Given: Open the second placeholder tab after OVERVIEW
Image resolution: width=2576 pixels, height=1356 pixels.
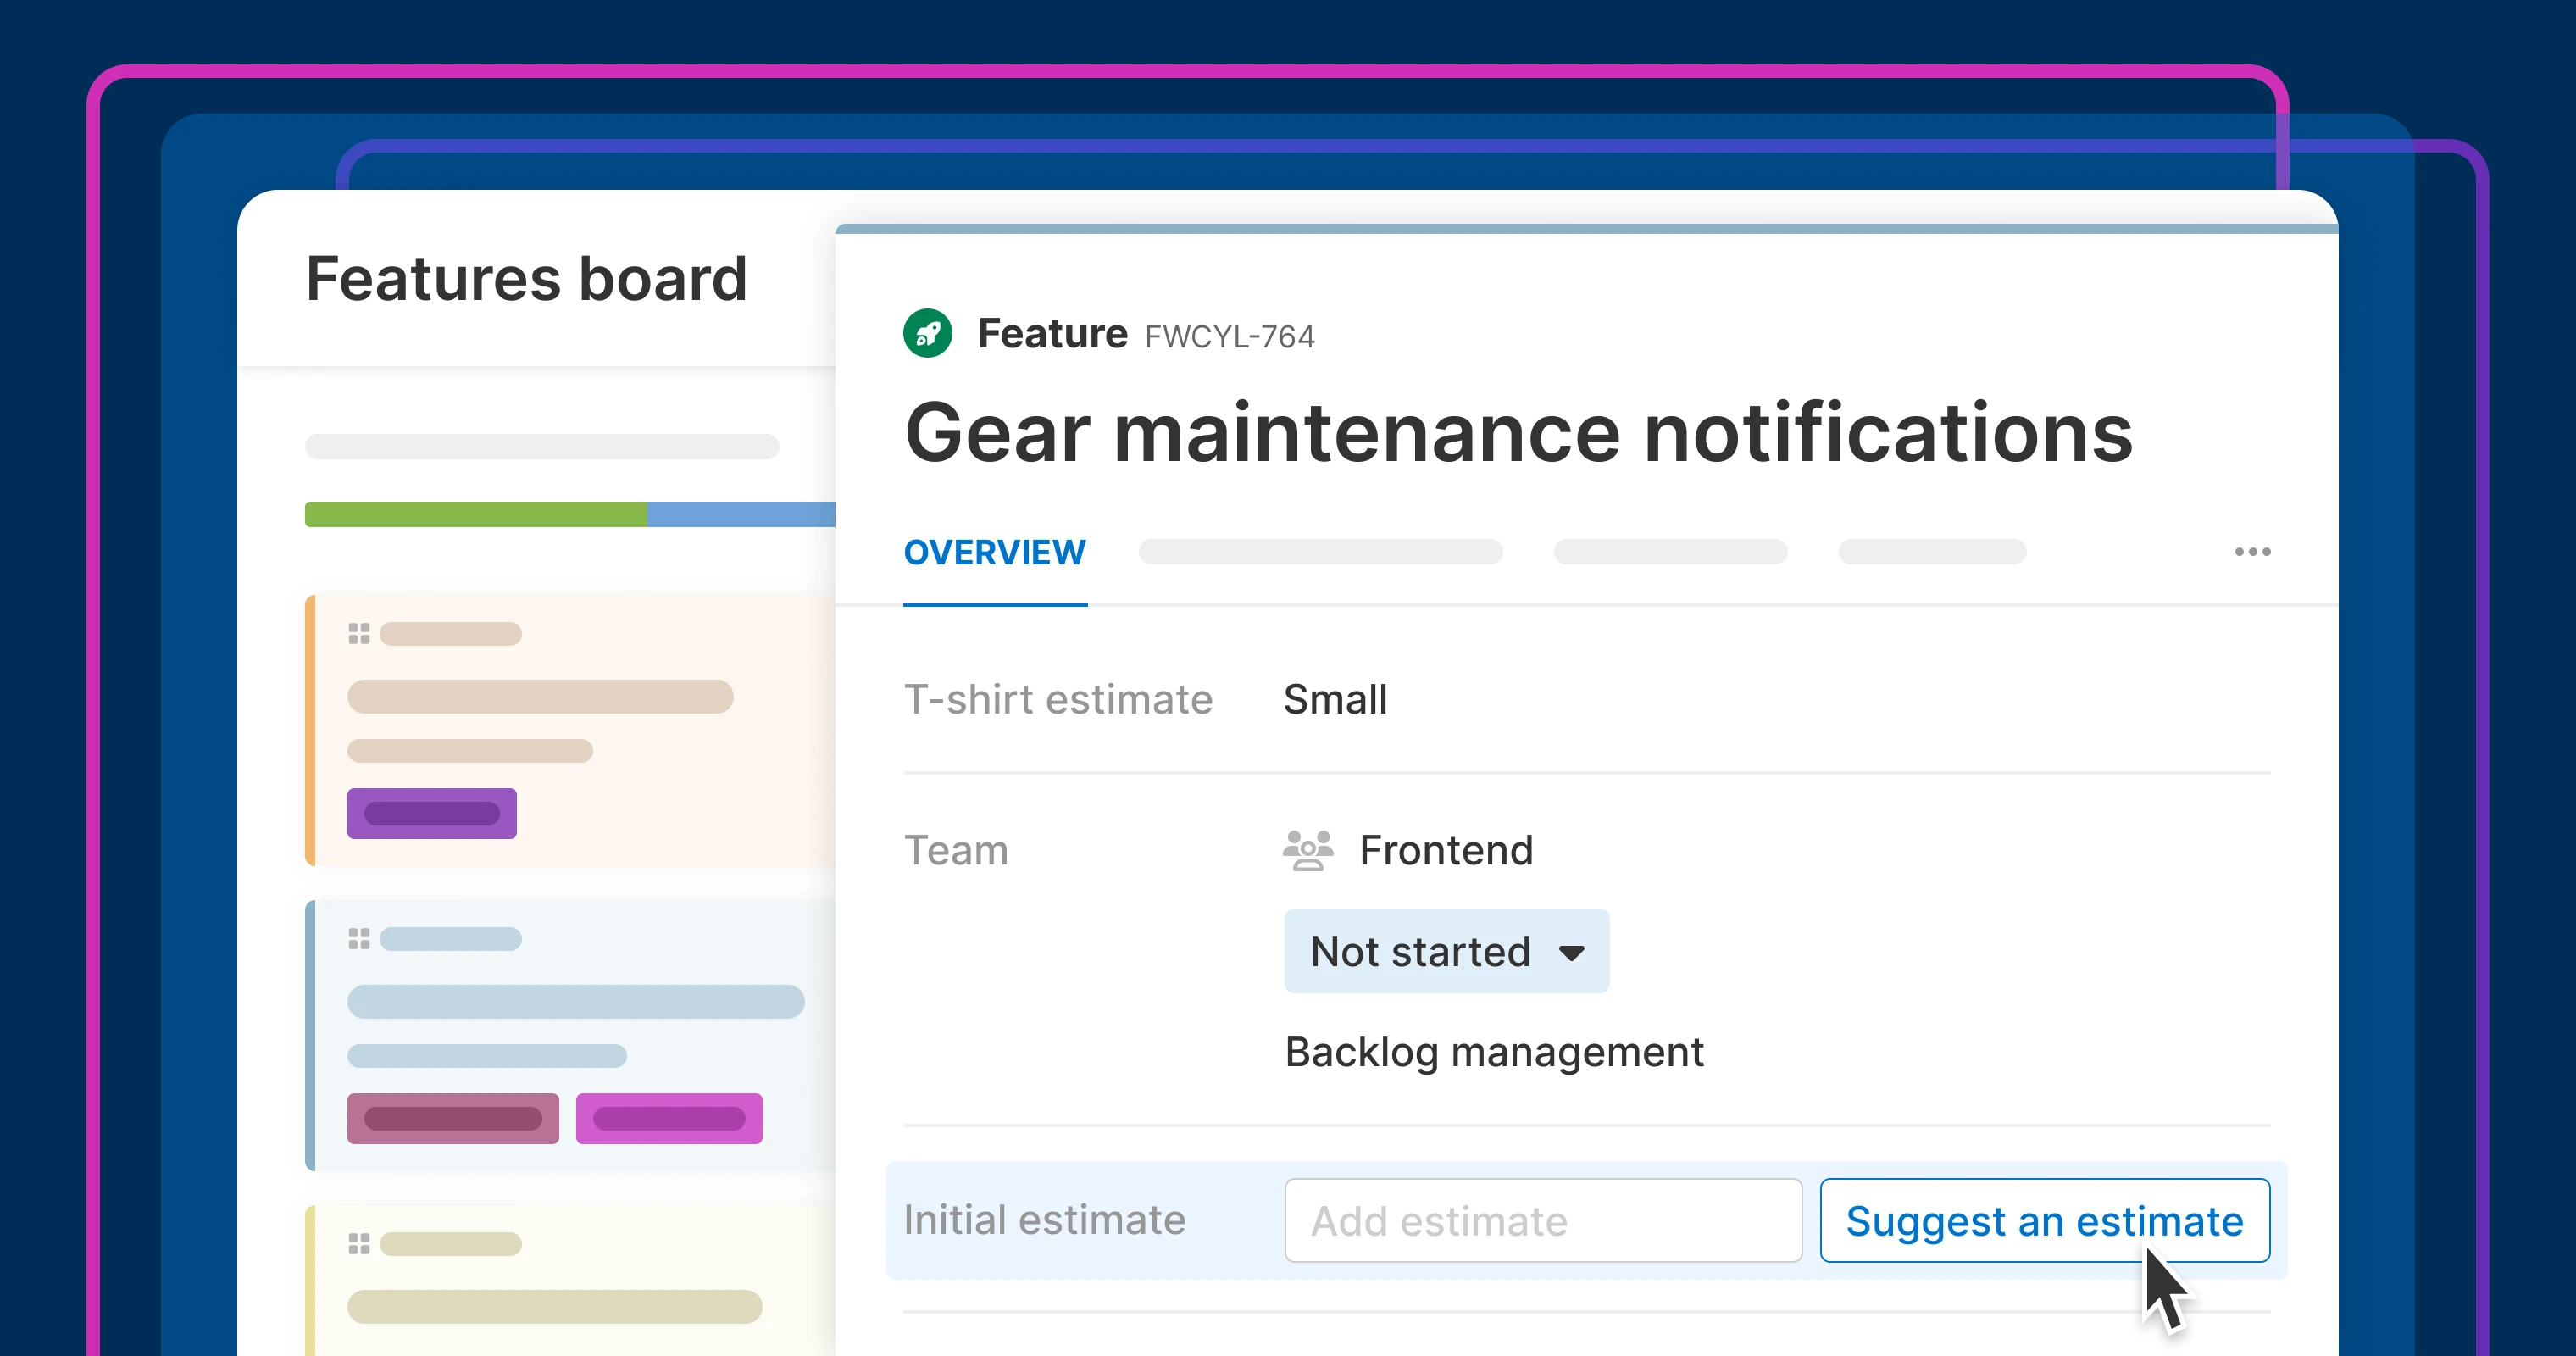Looking at the screenshot, I should 1670,552.
